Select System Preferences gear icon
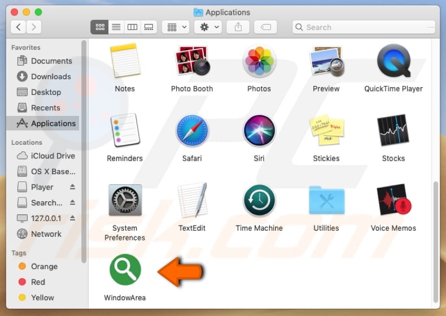The image size is (446, 316). pyautogui.click(x=125, y=200)
